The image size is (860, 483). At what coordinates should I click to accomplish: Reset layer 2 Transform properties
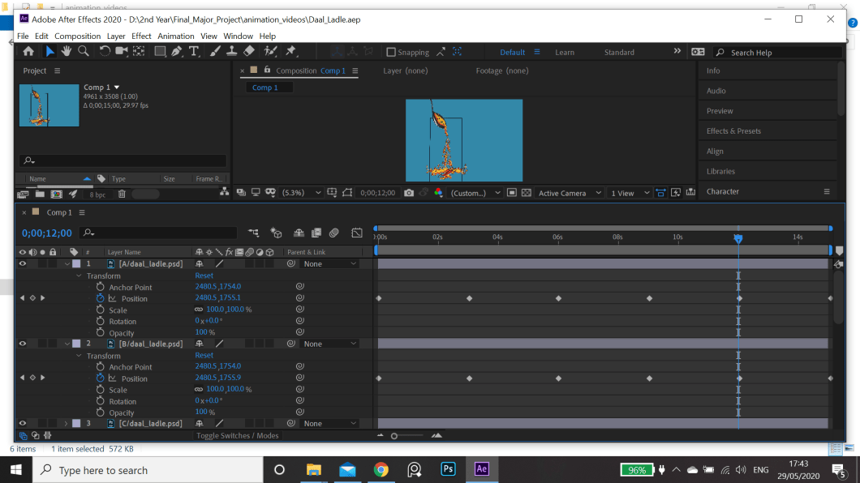204,356
